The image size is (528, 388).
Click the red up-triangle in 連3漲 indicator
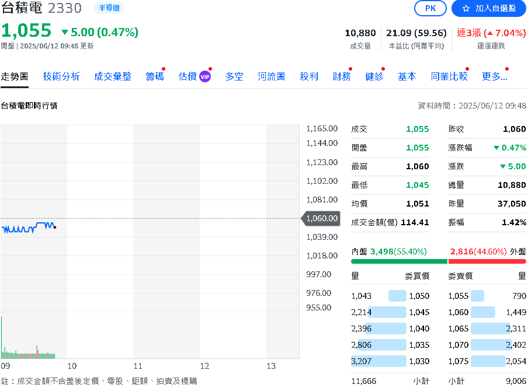[489, 33]
